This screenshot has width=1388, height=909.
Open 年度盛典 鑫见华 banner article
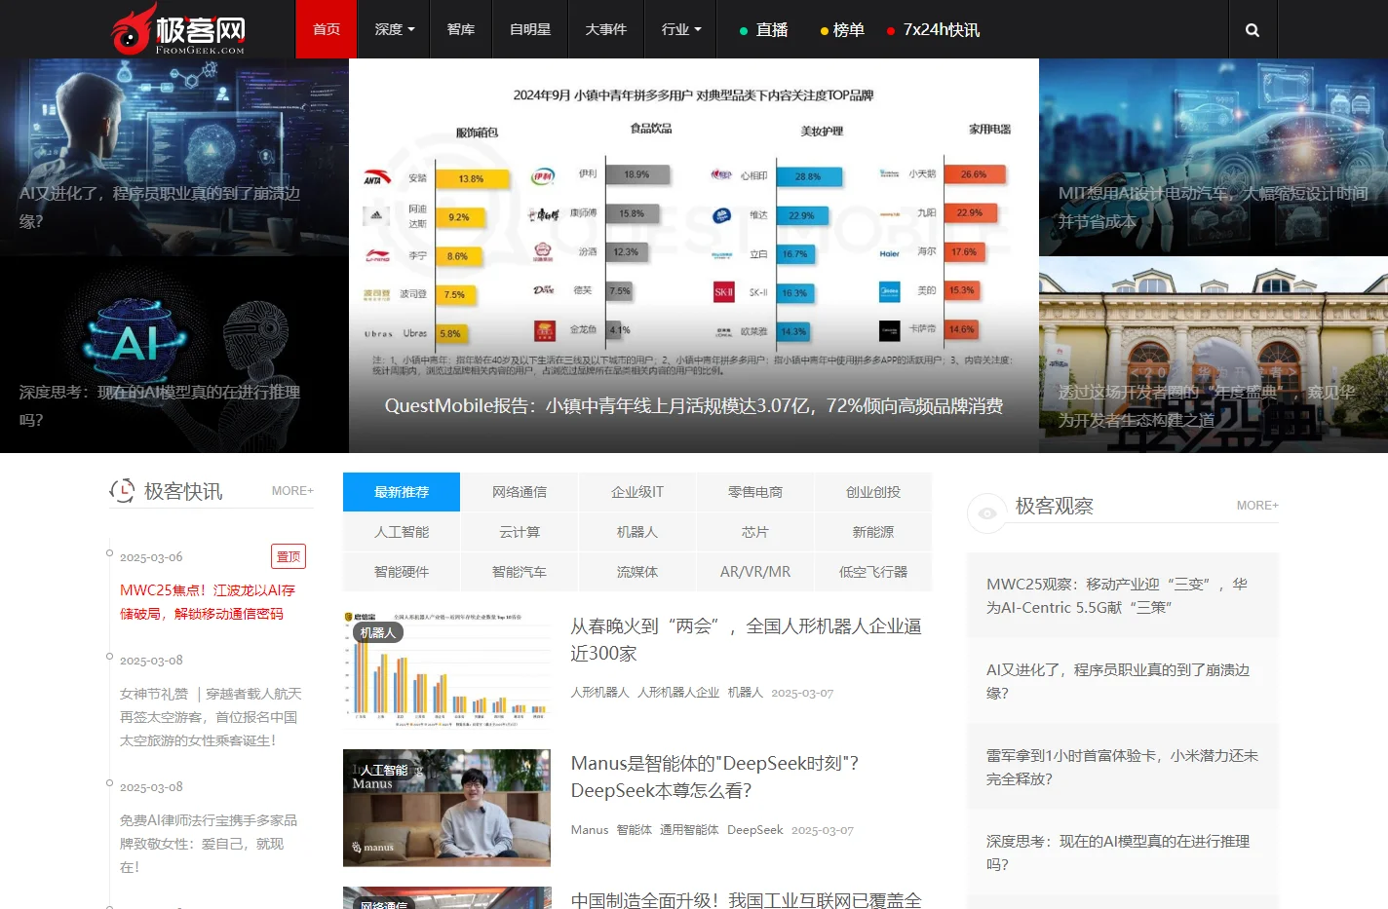tap(1214, 355)
